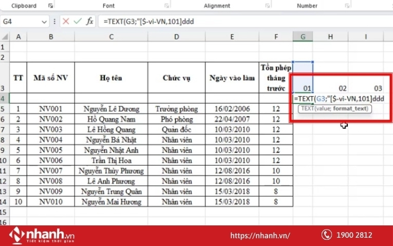Select column H header
The image size is (393, 246).
tap(330, 37)
